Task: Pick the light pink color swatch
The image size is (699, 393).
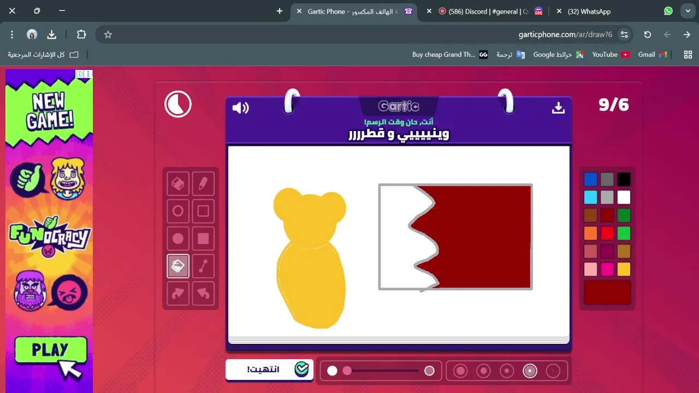Action: point(590,269)
